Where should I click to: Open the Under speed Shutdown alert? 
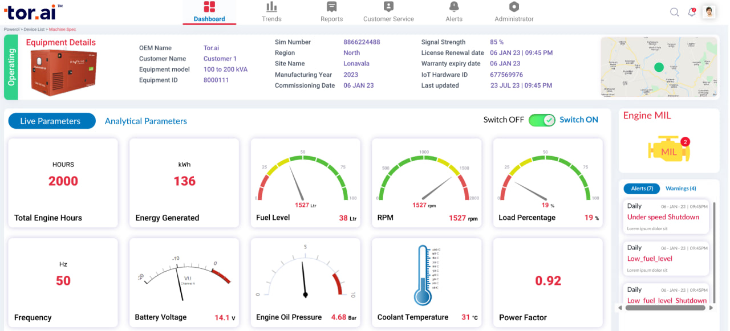coord(666,216)
